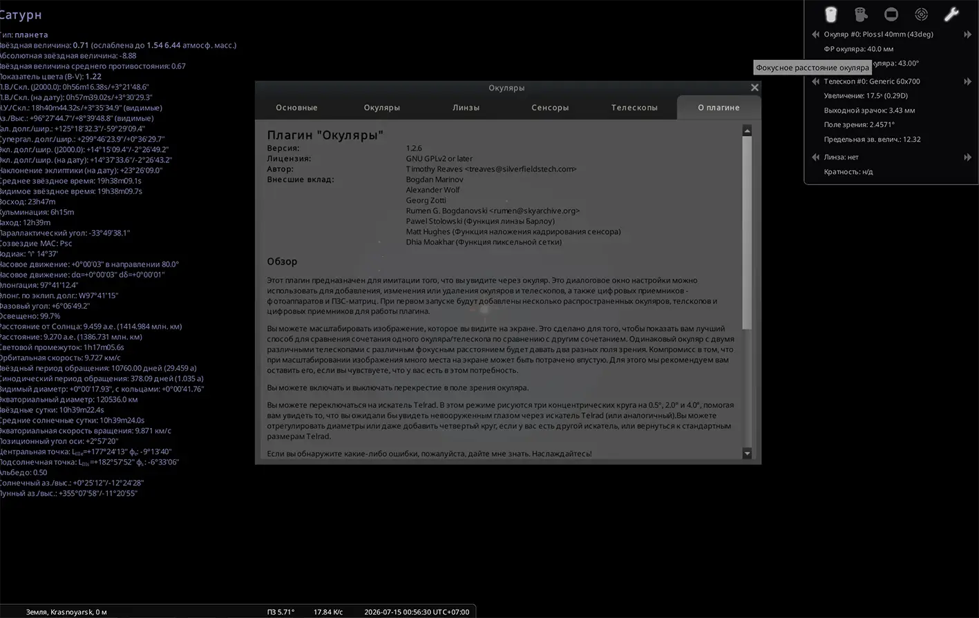Open the Линзы tab

point(466,108)
